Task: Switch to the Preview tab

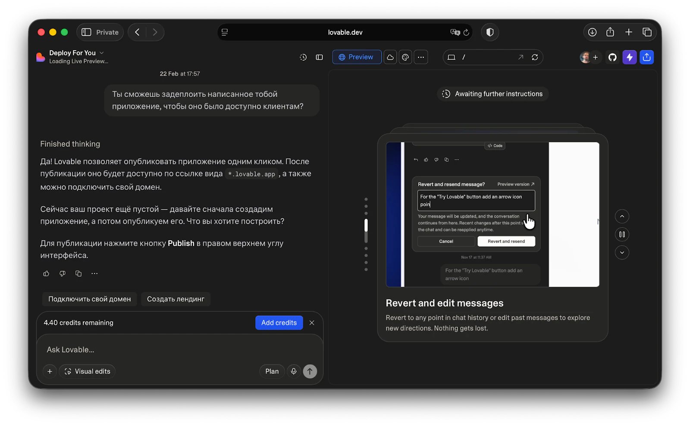Action: tap(357, 57)
